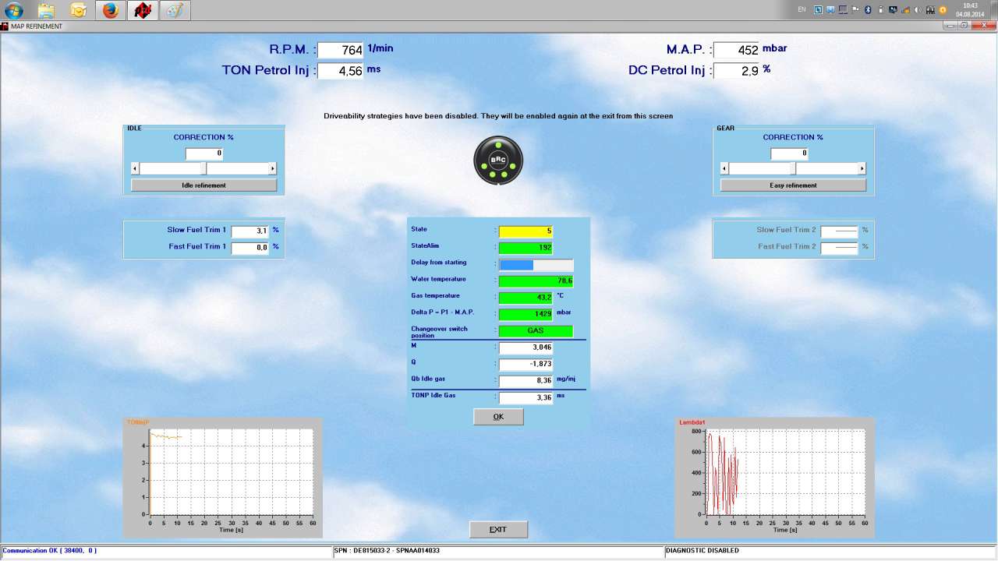Screen dimensions: 998x561
Task: Click the red BRC application taskbar icon
Action: (x=142, y=10)
